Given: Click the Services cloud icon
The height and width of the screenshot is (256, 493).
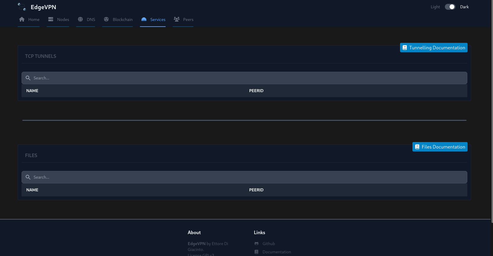Looking at the screenshot, I should coord(144,19).
